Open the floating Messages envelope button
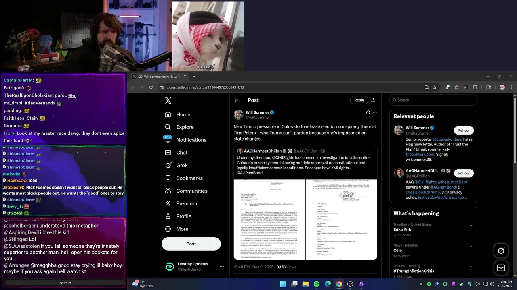The width and height of the screenshot is (517, 290). 501,268
